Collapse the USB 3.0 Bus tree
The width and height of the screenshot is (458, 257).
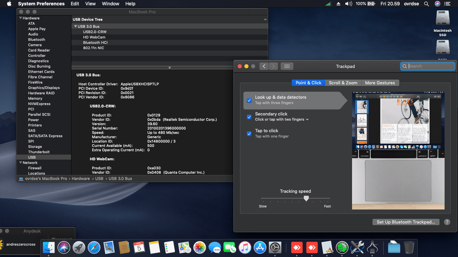(x=75, y=26)
